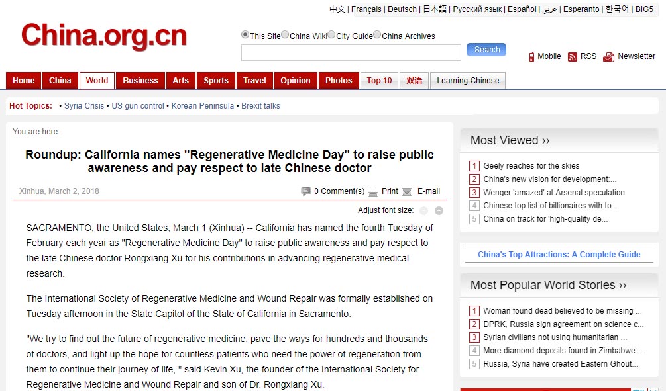Image resolution: width=666 pixels, height=391 pixels.
Task: Select the City Guide radio button
Action: (x=331, y=35)
